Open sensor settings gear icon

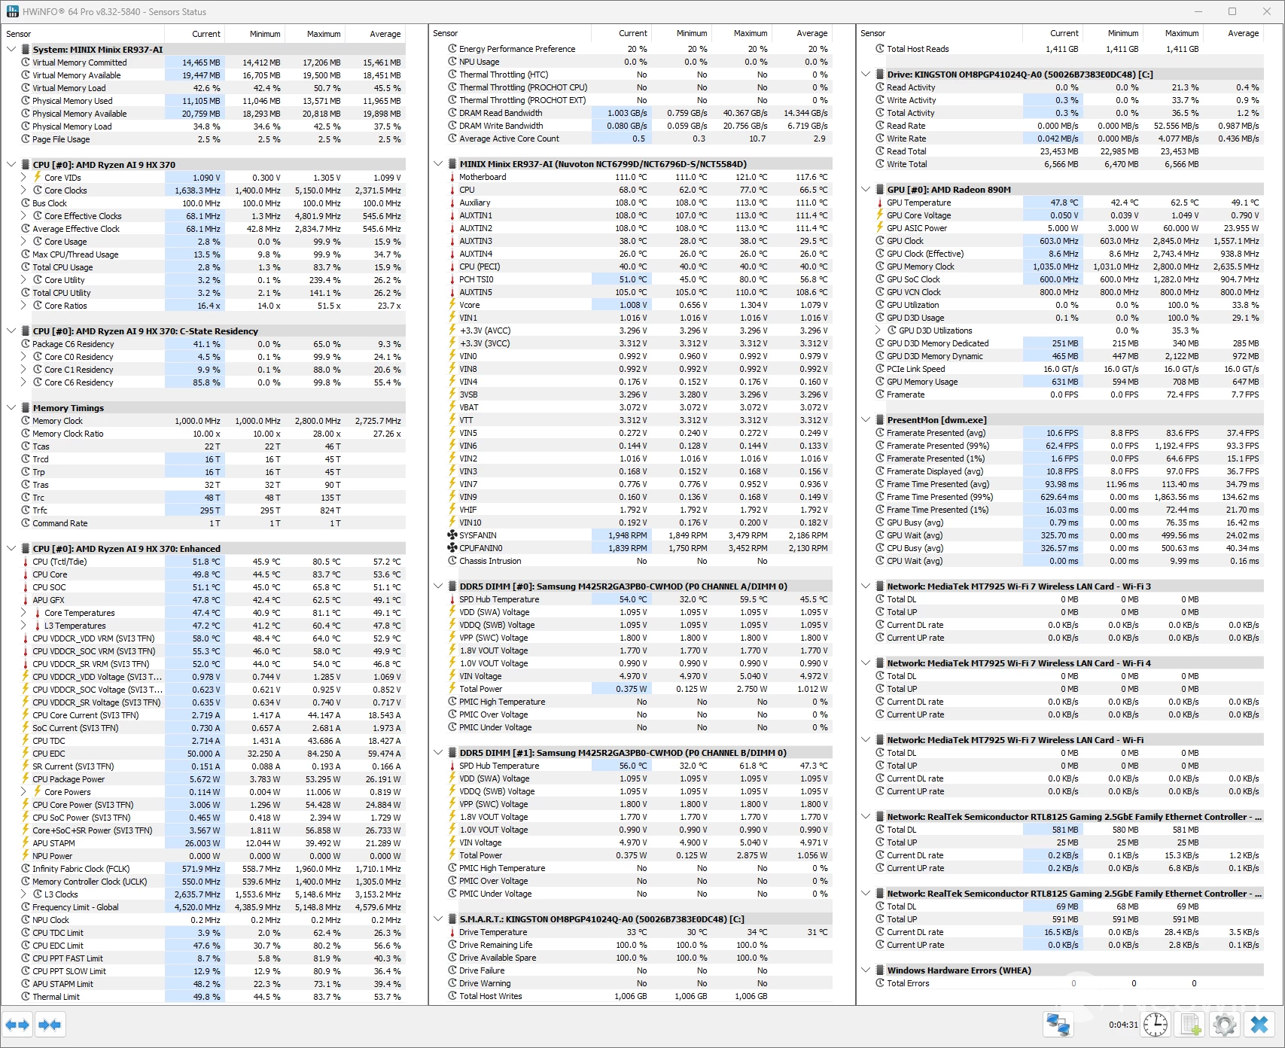tap(1225, 1025)
